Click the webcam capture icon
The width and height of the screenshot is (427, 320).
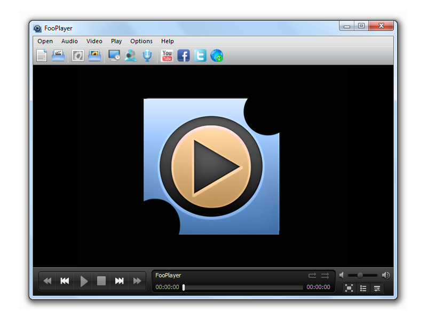131,55
